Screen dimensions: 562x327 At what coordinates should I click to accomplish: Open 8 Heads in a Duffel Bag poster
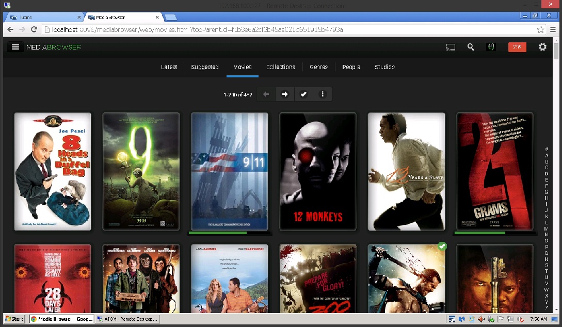(53, 172)
